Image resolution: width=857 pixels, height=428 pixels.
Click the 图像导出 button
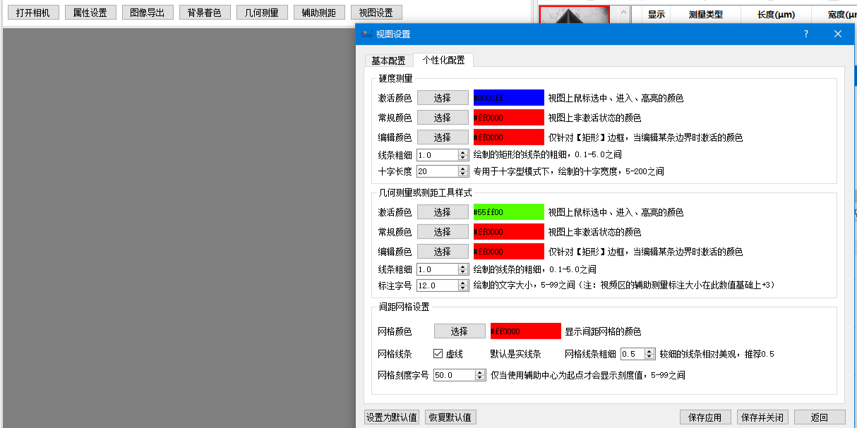148,13
